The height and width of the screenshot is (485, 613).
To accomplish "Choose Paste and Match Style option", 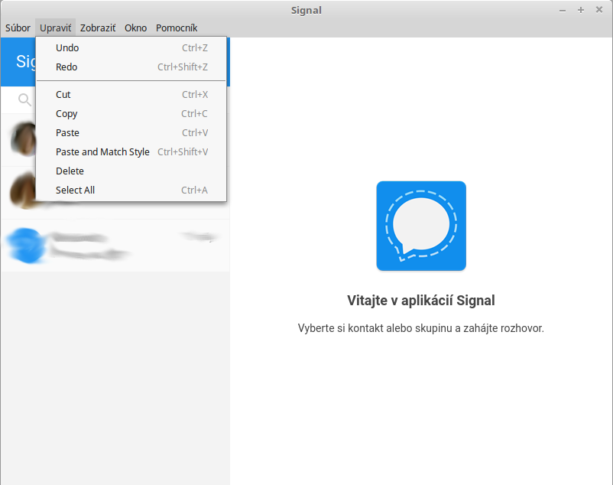I will click(x=102, y=151).
